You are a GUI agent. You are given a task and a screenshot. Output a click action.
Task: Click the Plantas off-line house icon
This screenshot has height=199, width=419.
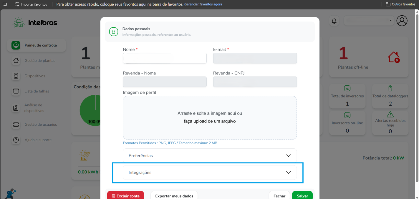(393, 57)
